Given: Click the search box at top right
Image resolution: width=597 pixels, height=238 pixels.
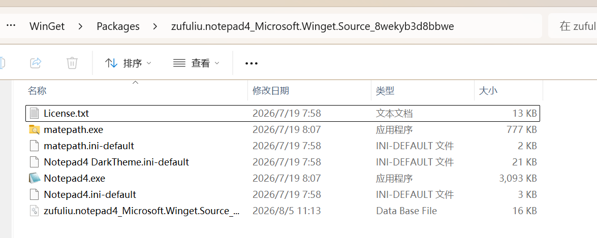Looking at the screenshot, I should pos(573,26).
